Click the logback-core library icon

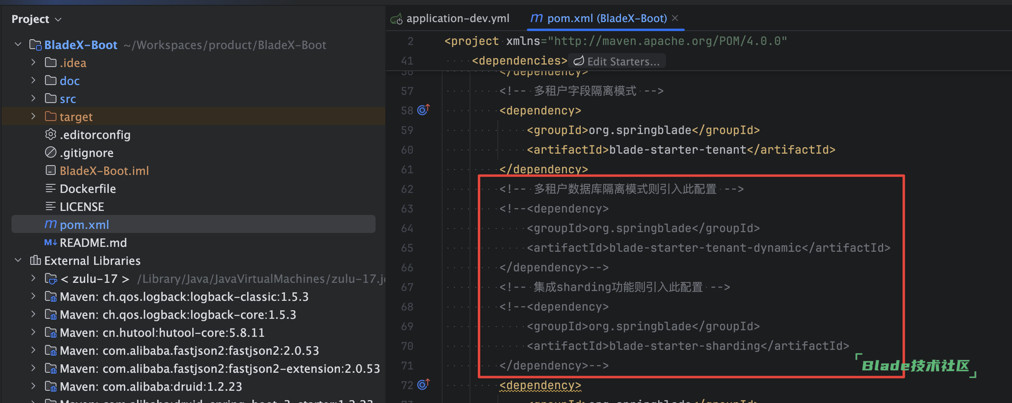pyautogui.click(x=51, y=314)
